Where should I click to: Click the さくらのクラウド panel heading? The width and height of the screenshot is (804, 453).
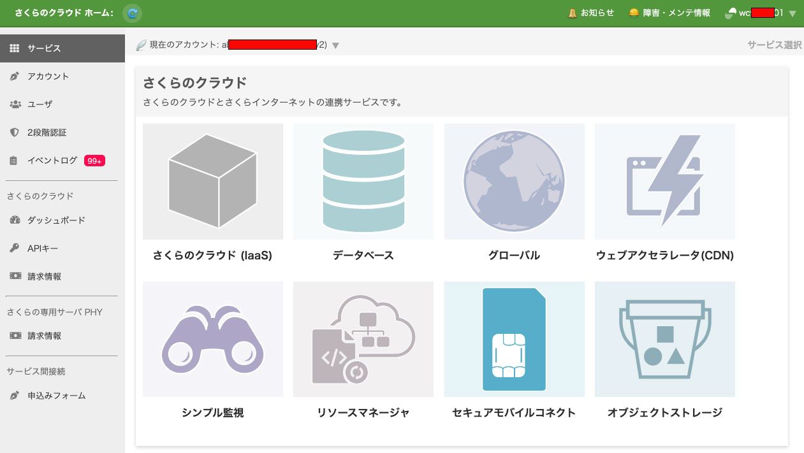pyautogui.click(x=194, y=82)
